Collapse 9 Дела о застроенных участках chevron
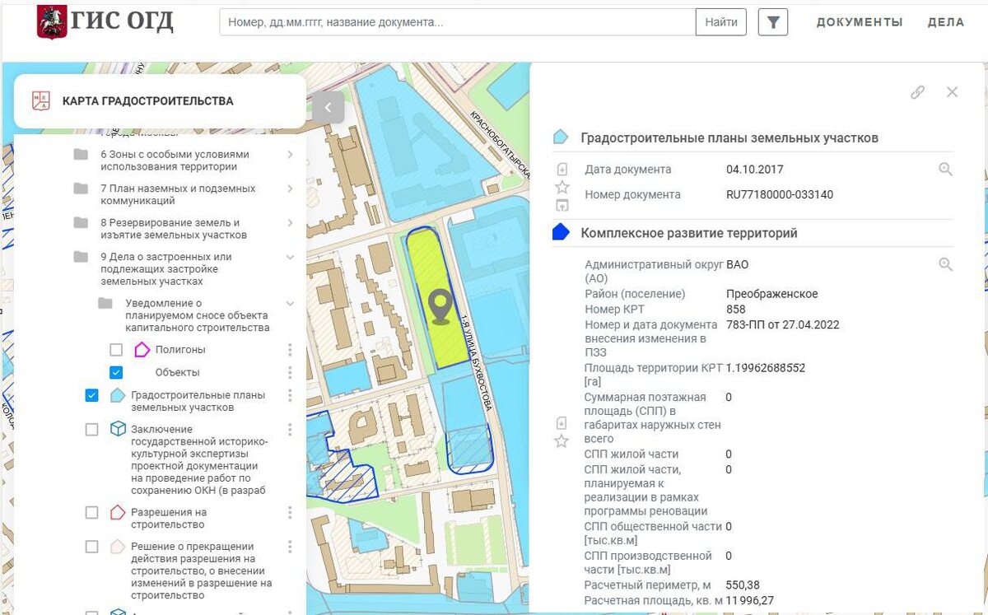The height and width of the screenshot is (615, 988). 290,257
